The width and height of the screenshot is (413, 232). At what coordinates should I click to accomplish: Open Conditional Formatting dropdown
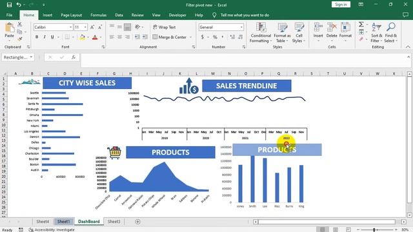260,33
